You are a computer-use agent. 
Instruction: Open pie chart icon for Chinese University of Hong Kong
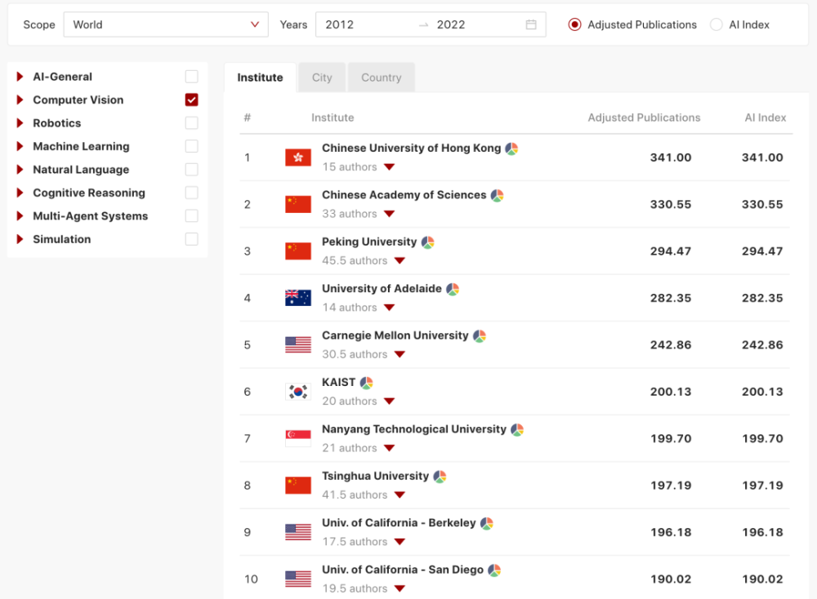[511, 149]
